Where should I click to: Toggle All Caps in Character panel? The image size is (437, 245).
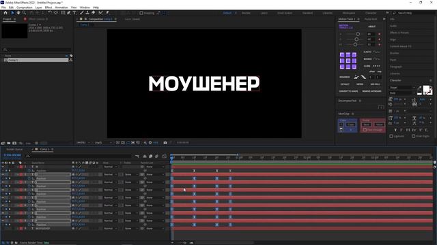point(408,130)
